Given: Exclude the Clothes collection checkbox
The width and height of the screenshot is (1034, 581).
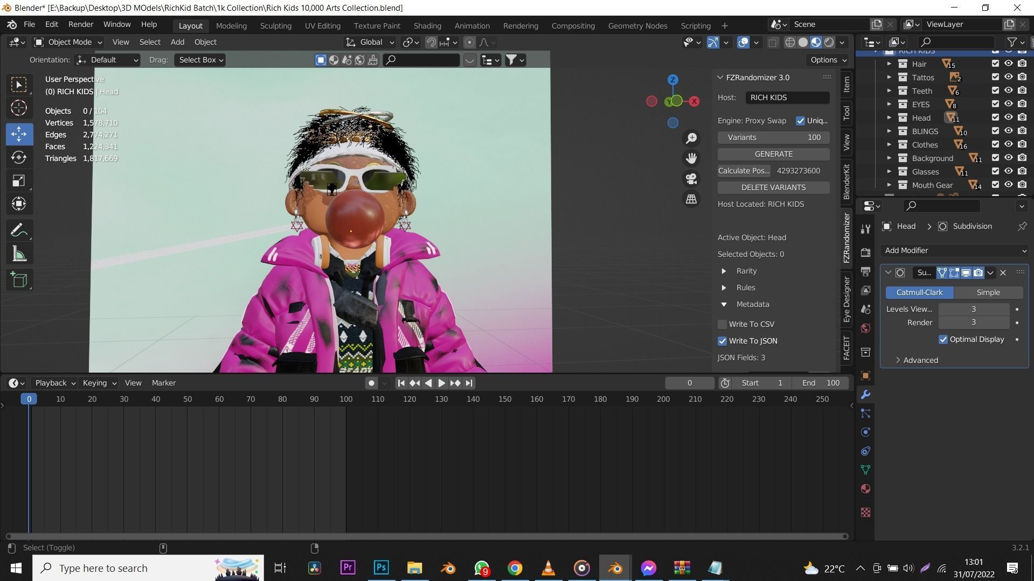Looking at the screenshot, I should (995, 144).
